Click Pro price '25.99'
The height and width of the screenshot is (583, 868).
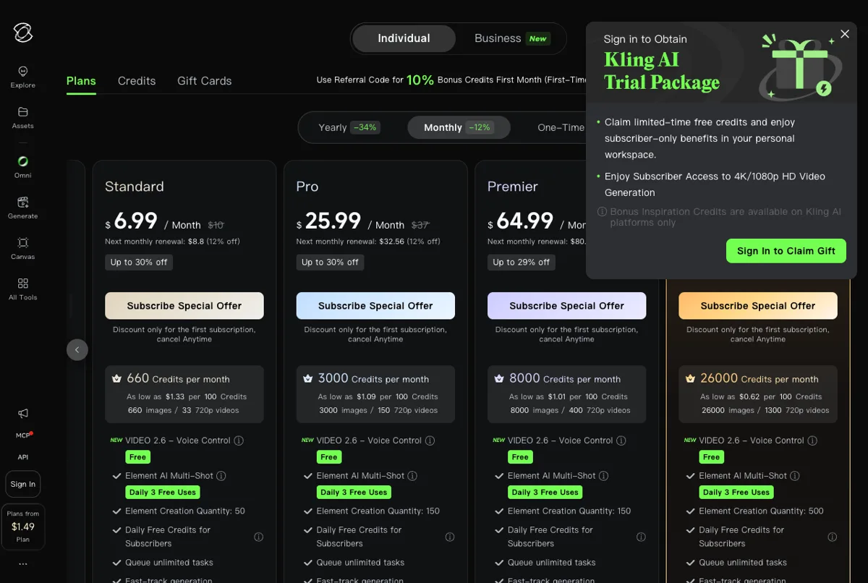click(333, 221)
